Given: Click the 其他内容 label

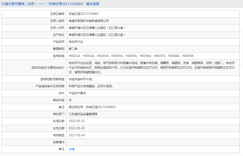Looking at the screenshot, I should pyautogui.click(x=59, y=100).
